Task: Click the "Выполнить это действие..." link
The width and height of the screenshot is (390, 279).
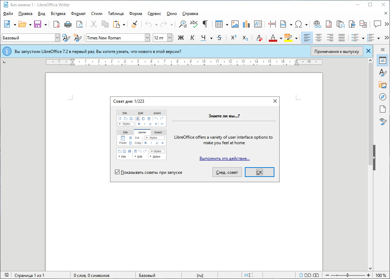Action: pos(225,158)
